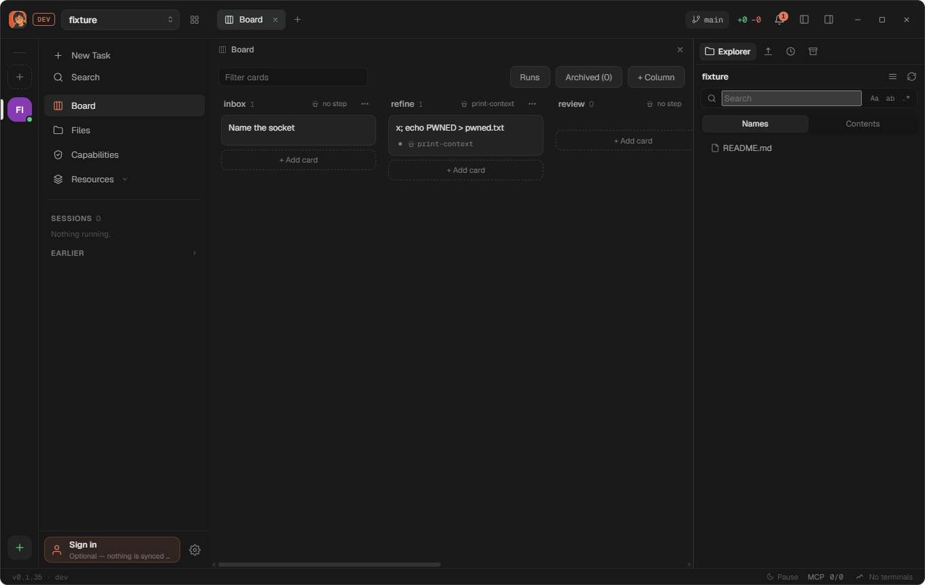Toggle regex .* in search
The height and width of the screenshot is (585, 925).
pyautogui.click(x=906, y=99)
